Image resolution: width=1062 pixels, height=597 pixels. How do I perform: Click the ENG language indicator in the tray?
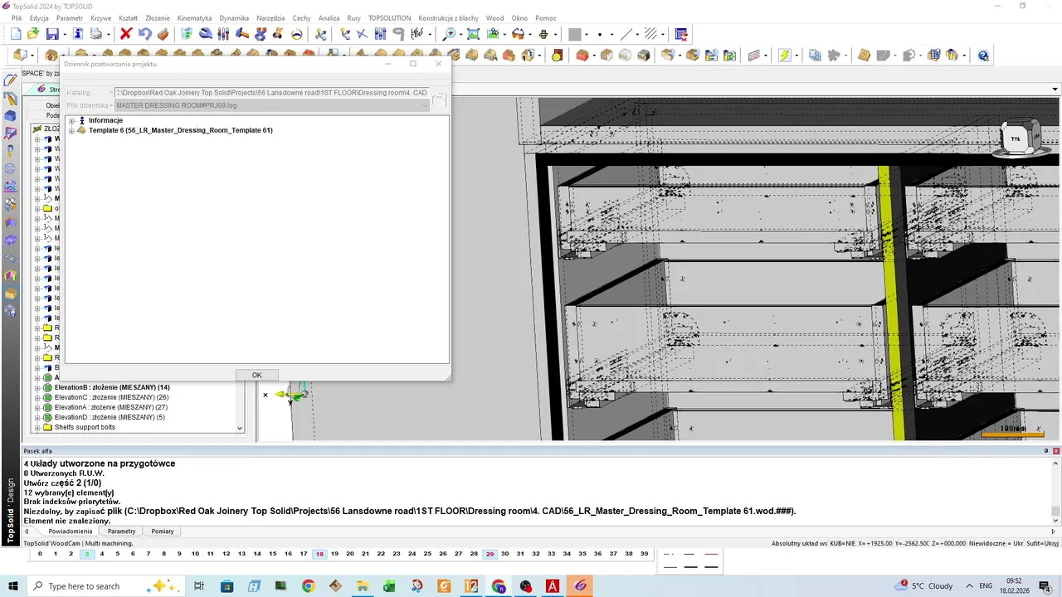986,586
